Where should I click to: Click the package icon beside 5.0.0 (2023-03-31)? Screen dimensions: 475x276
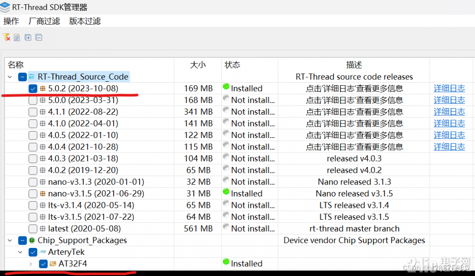[x=43, y=100]
